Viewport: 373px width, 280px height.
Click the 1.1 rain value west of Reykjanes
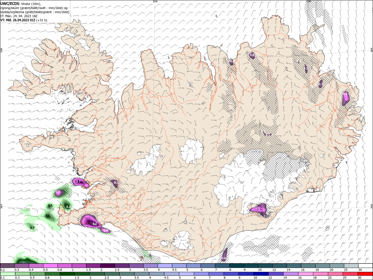pyautogui.click(x=50, y=206)
